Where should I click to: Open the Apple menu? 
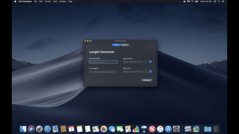(15, 1)
